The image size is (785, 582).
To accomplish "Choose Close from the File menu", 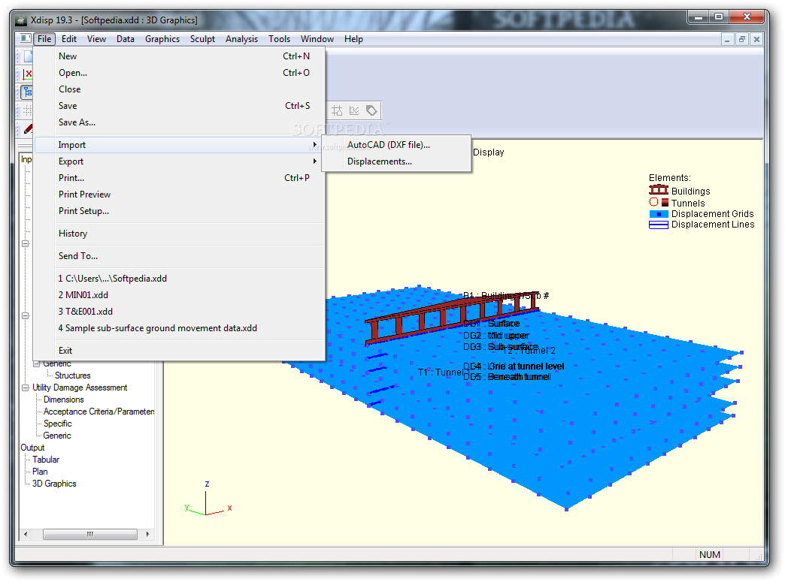I will coord(180,89).
